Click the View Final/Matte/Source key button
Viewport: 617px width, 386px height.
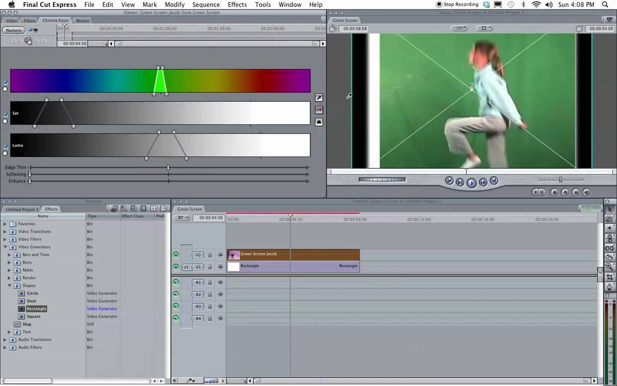click(x=319, y=110)
